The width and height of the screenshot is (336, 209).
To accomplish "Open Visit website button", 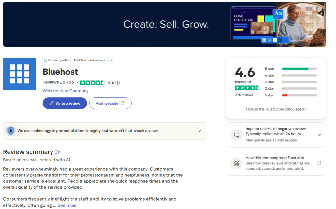I will click(x=110, y=103).
